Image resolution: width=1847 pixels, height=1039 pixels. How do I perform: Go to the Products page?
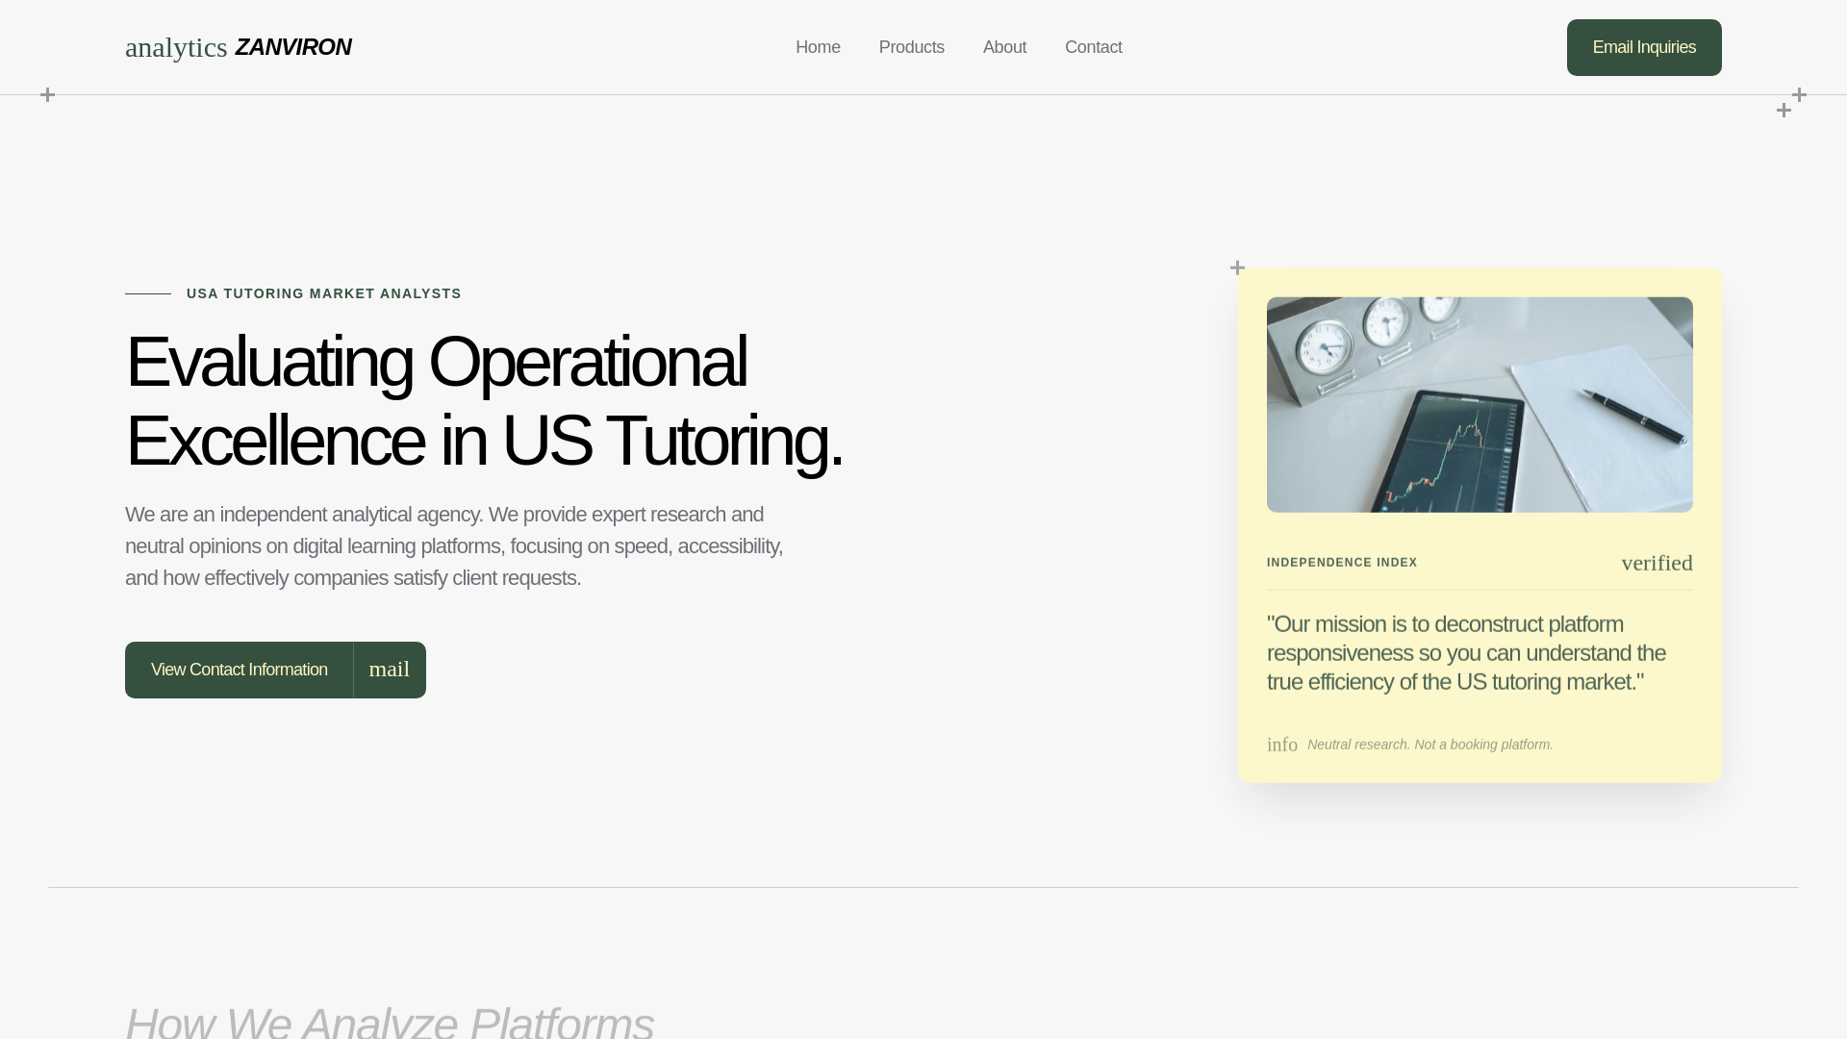pos(911,47)
